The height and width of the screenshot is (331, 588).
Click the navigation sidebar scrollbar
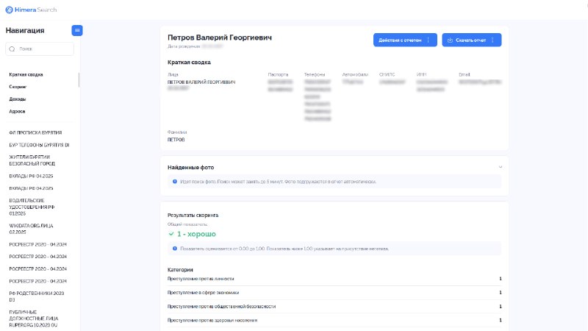tap(79, 80)
